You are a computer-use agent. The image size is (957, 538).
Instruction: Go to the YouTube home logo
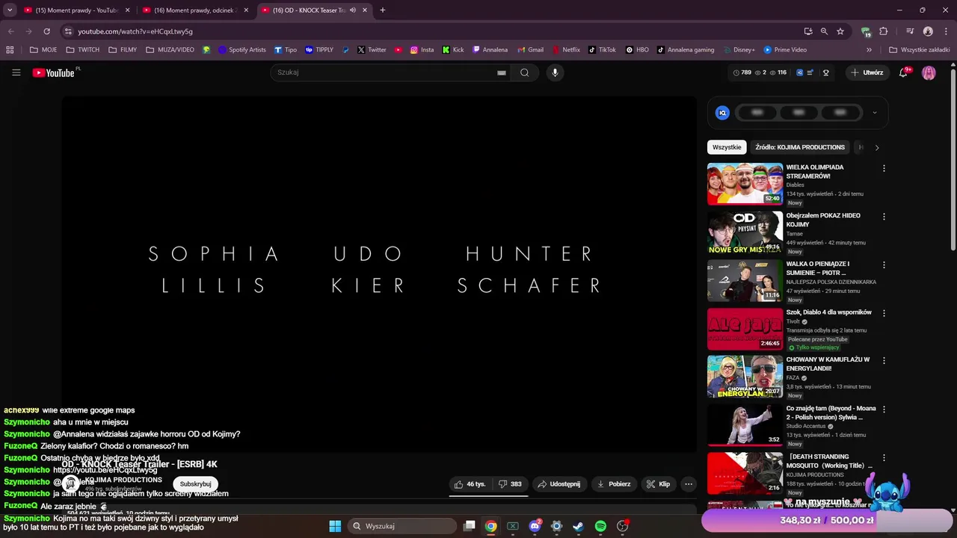[54, 72]
